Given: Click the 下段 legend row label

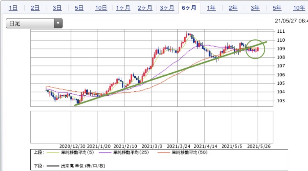Looking at the screenshot, I should 39,166.
